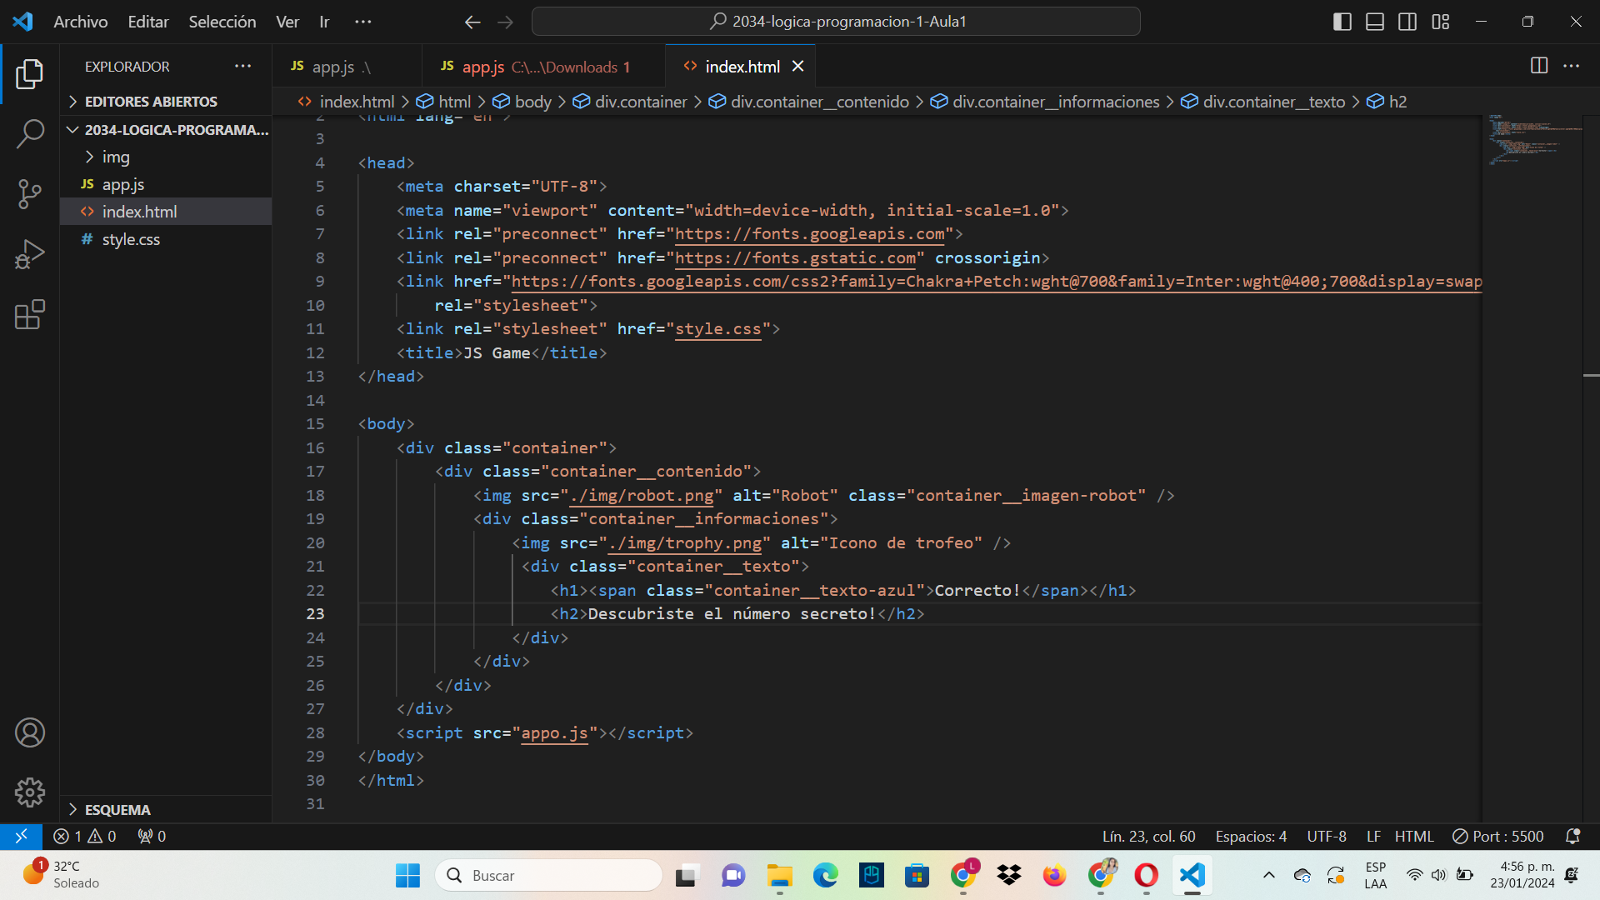This screenshot has width=1600, height=900.
Task: Open the Search view in activity bar
Action: (30, 133)
